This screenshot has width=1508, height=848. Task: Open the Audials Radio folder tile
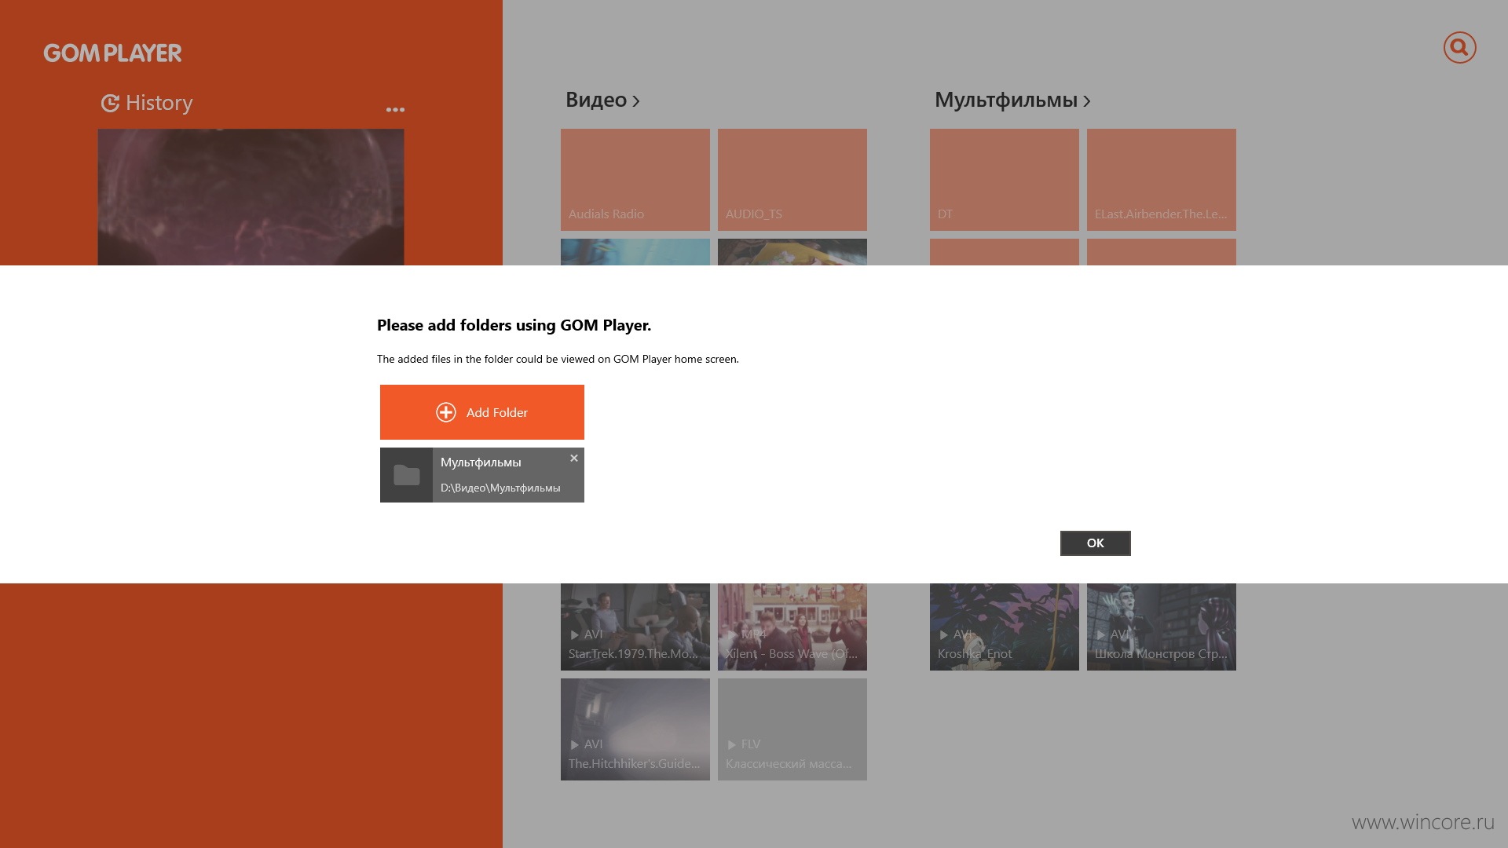pyautogui.click(x=635, y=180)
